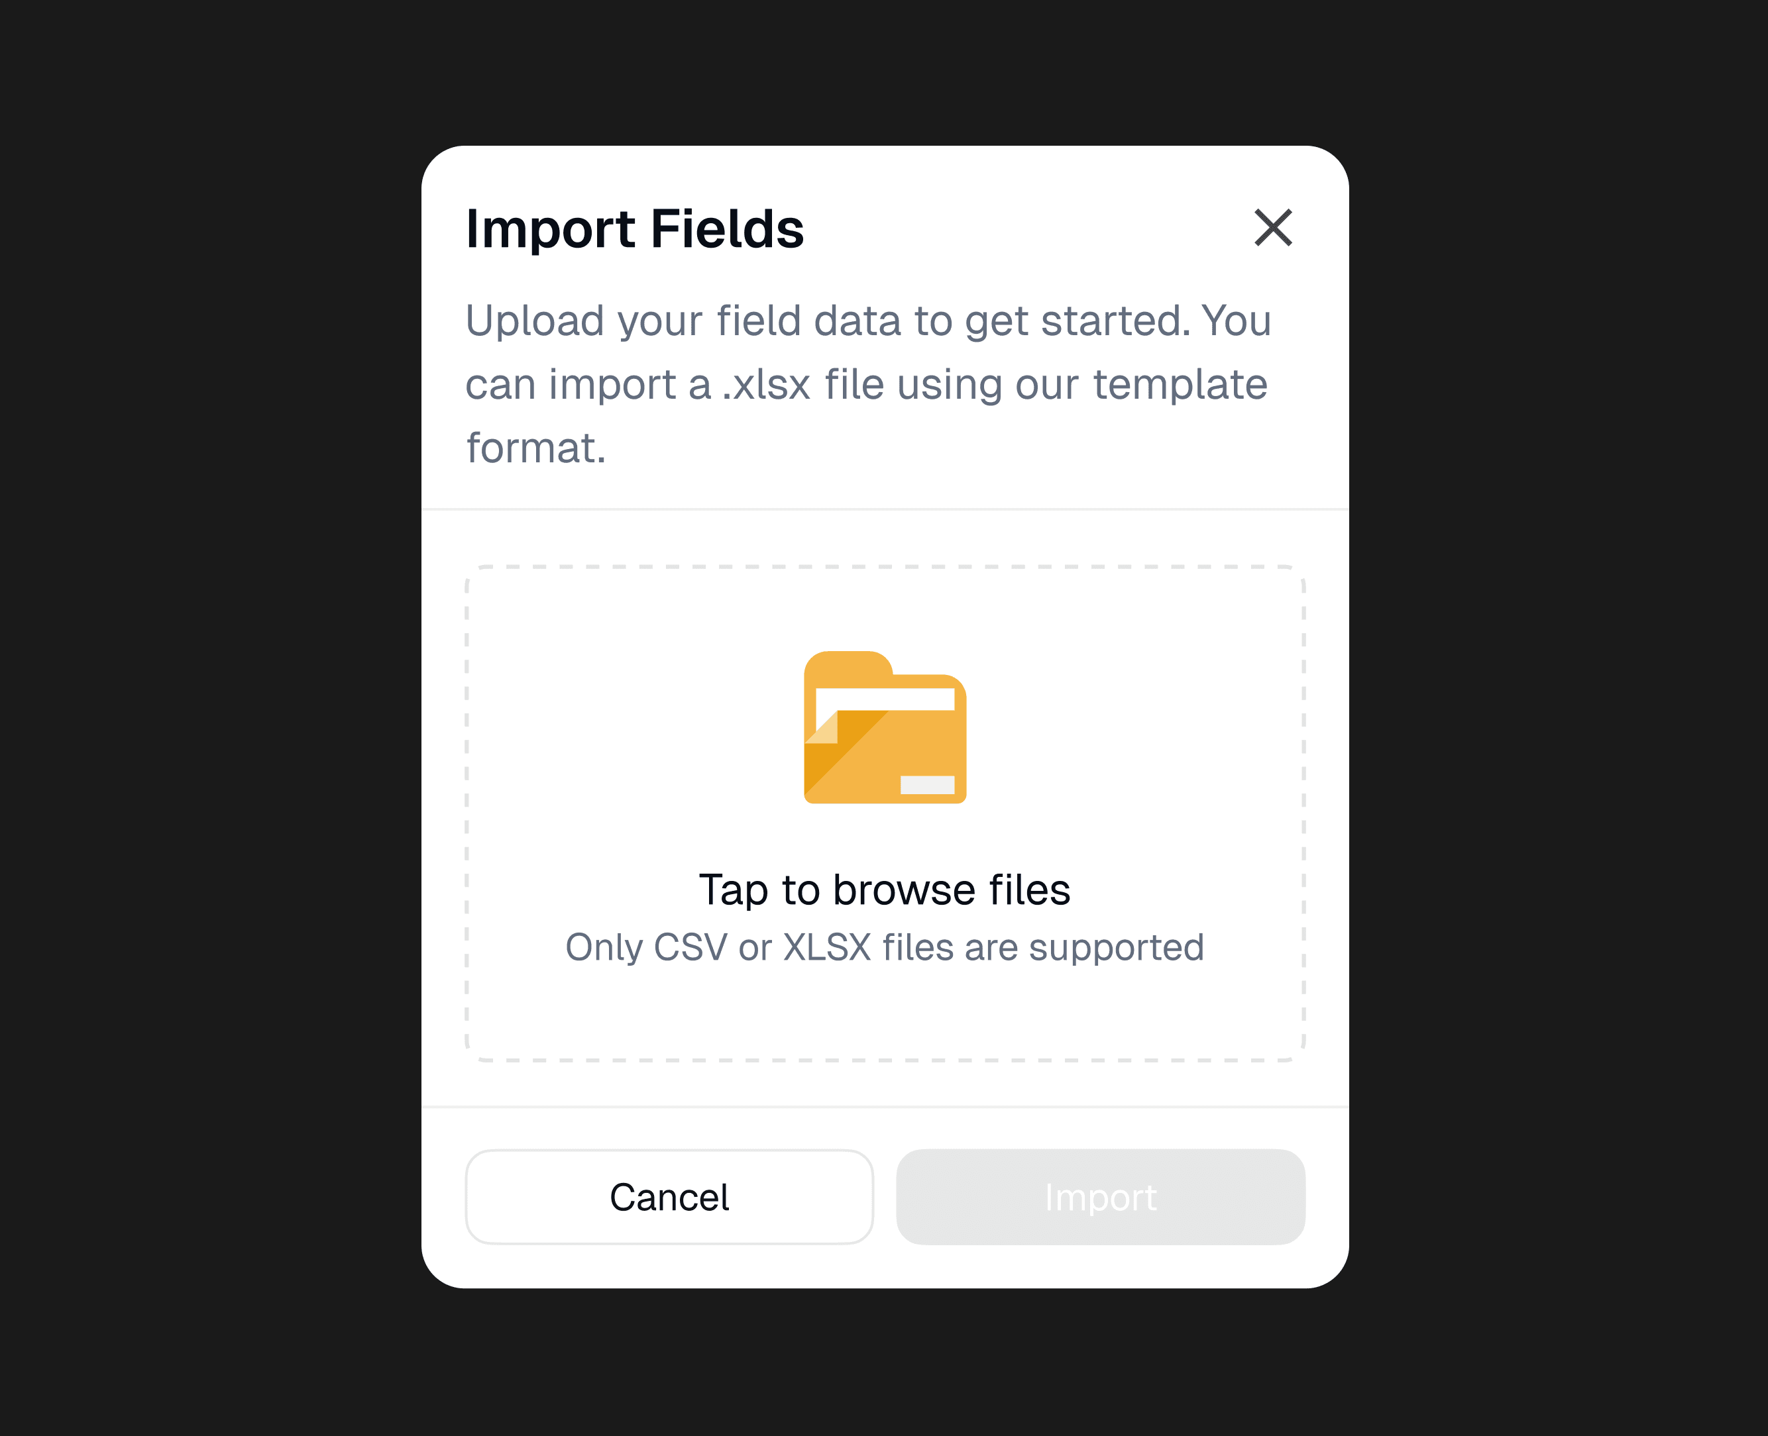1768x1436 pixels.
Task: Choose the Cancel button in dialog footer
Action: [669, 1196]
